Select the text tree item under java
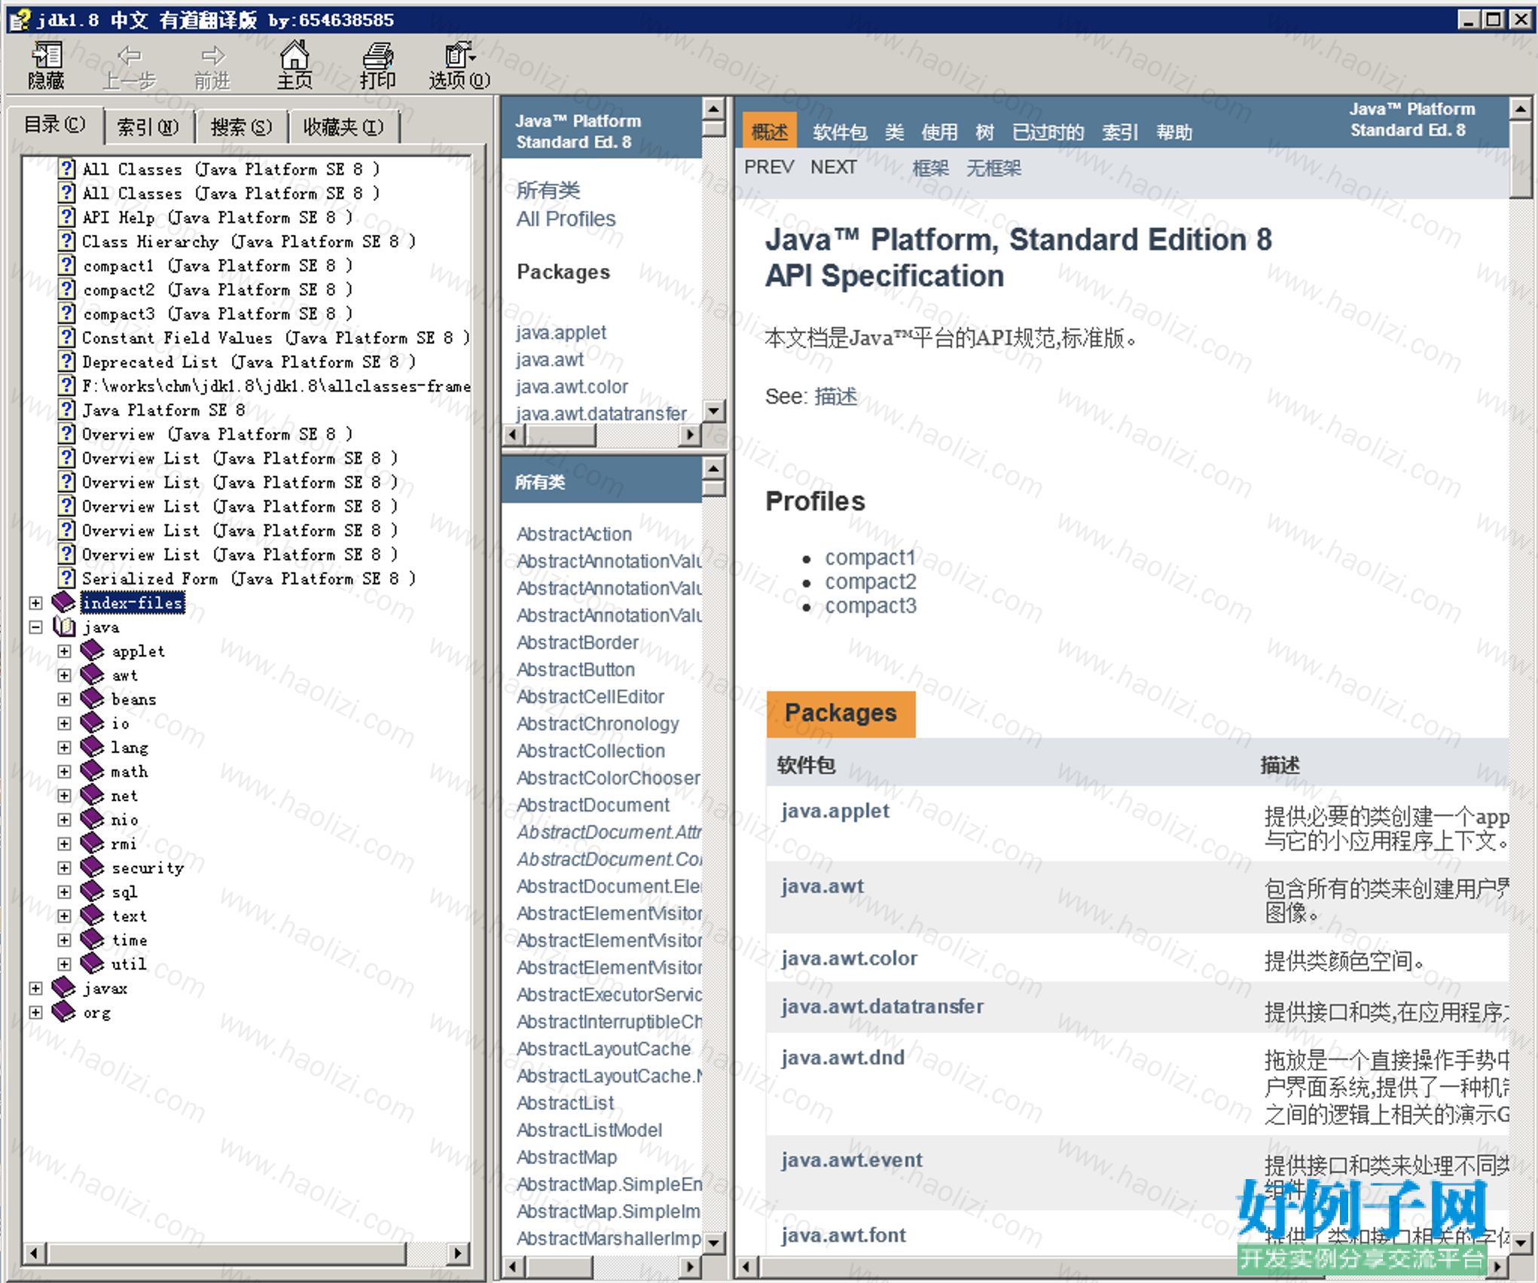 [130, 916]
